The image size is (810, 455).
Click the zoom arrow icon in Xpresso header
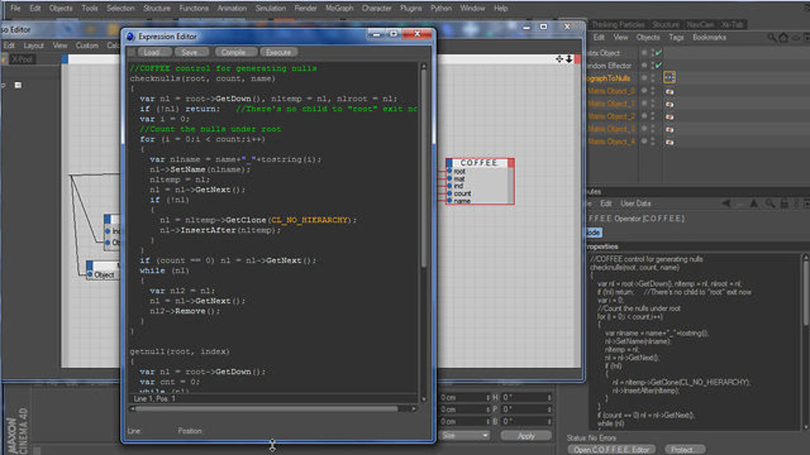pos(569,59)
